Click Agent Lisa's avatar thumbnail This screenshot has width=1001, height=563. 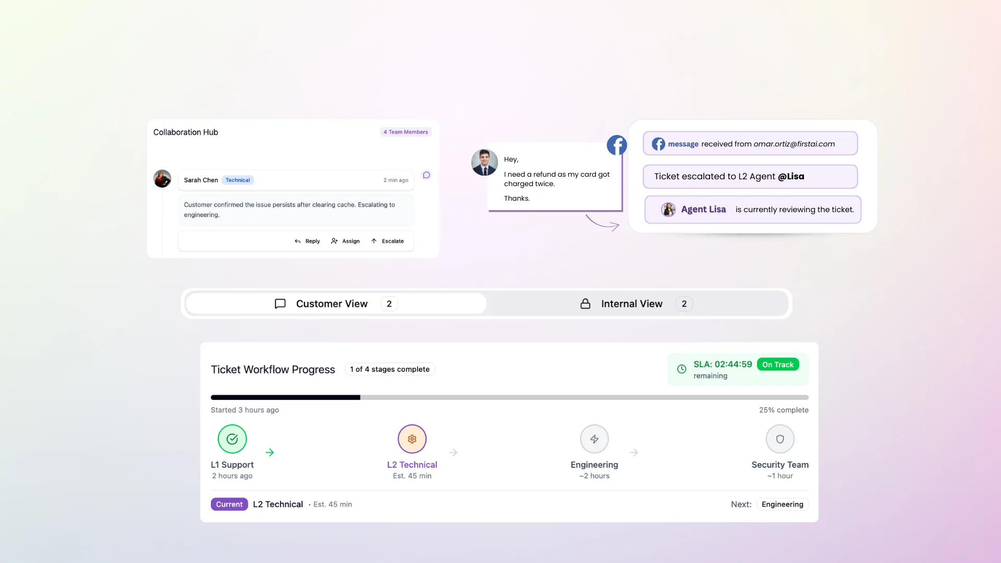coord(668,210)
